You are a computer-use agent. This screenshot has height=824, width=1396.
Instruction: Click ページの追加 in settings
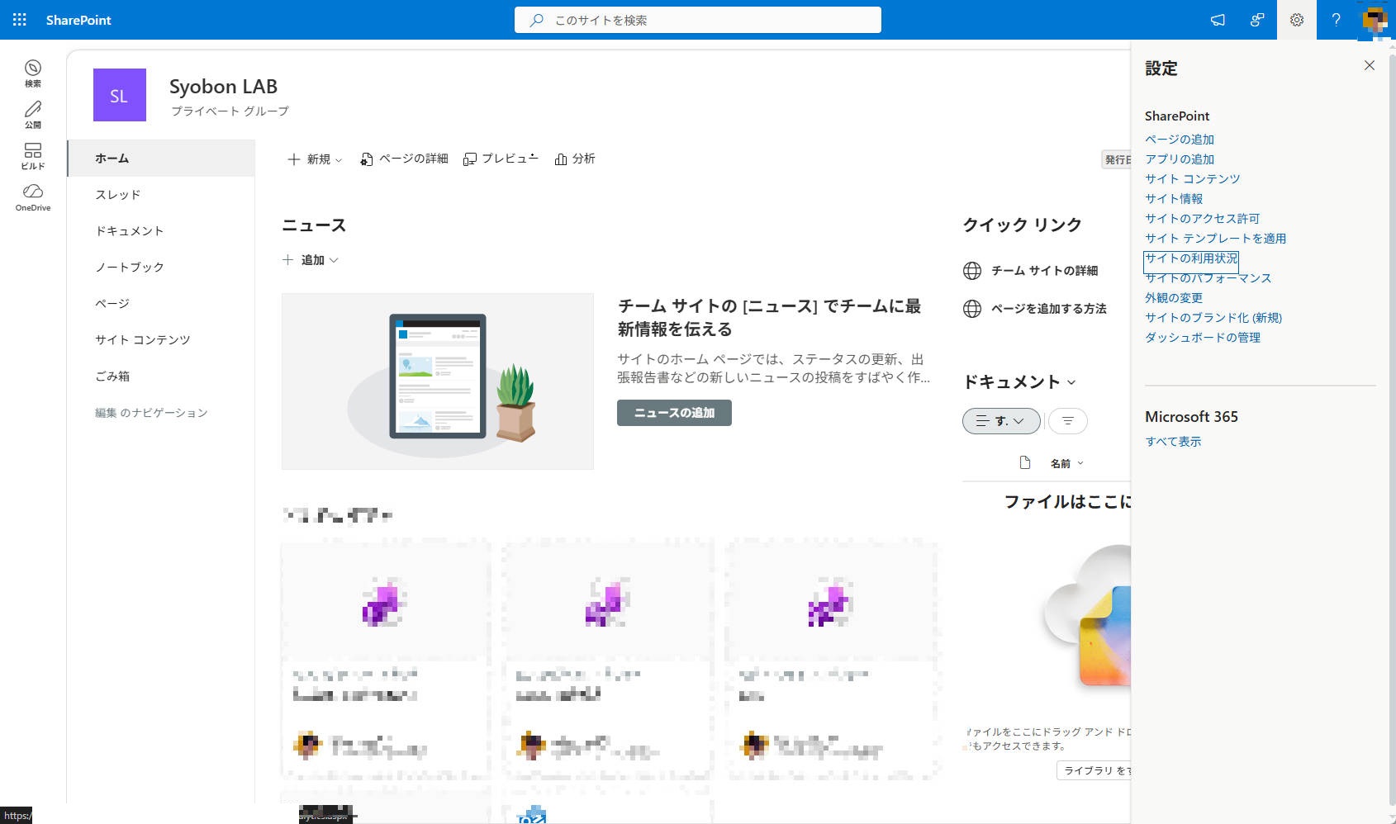click(x=1180, y=140)
